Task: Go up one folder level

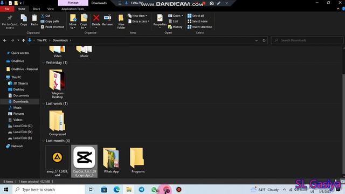Action: [x=24, y=40]
